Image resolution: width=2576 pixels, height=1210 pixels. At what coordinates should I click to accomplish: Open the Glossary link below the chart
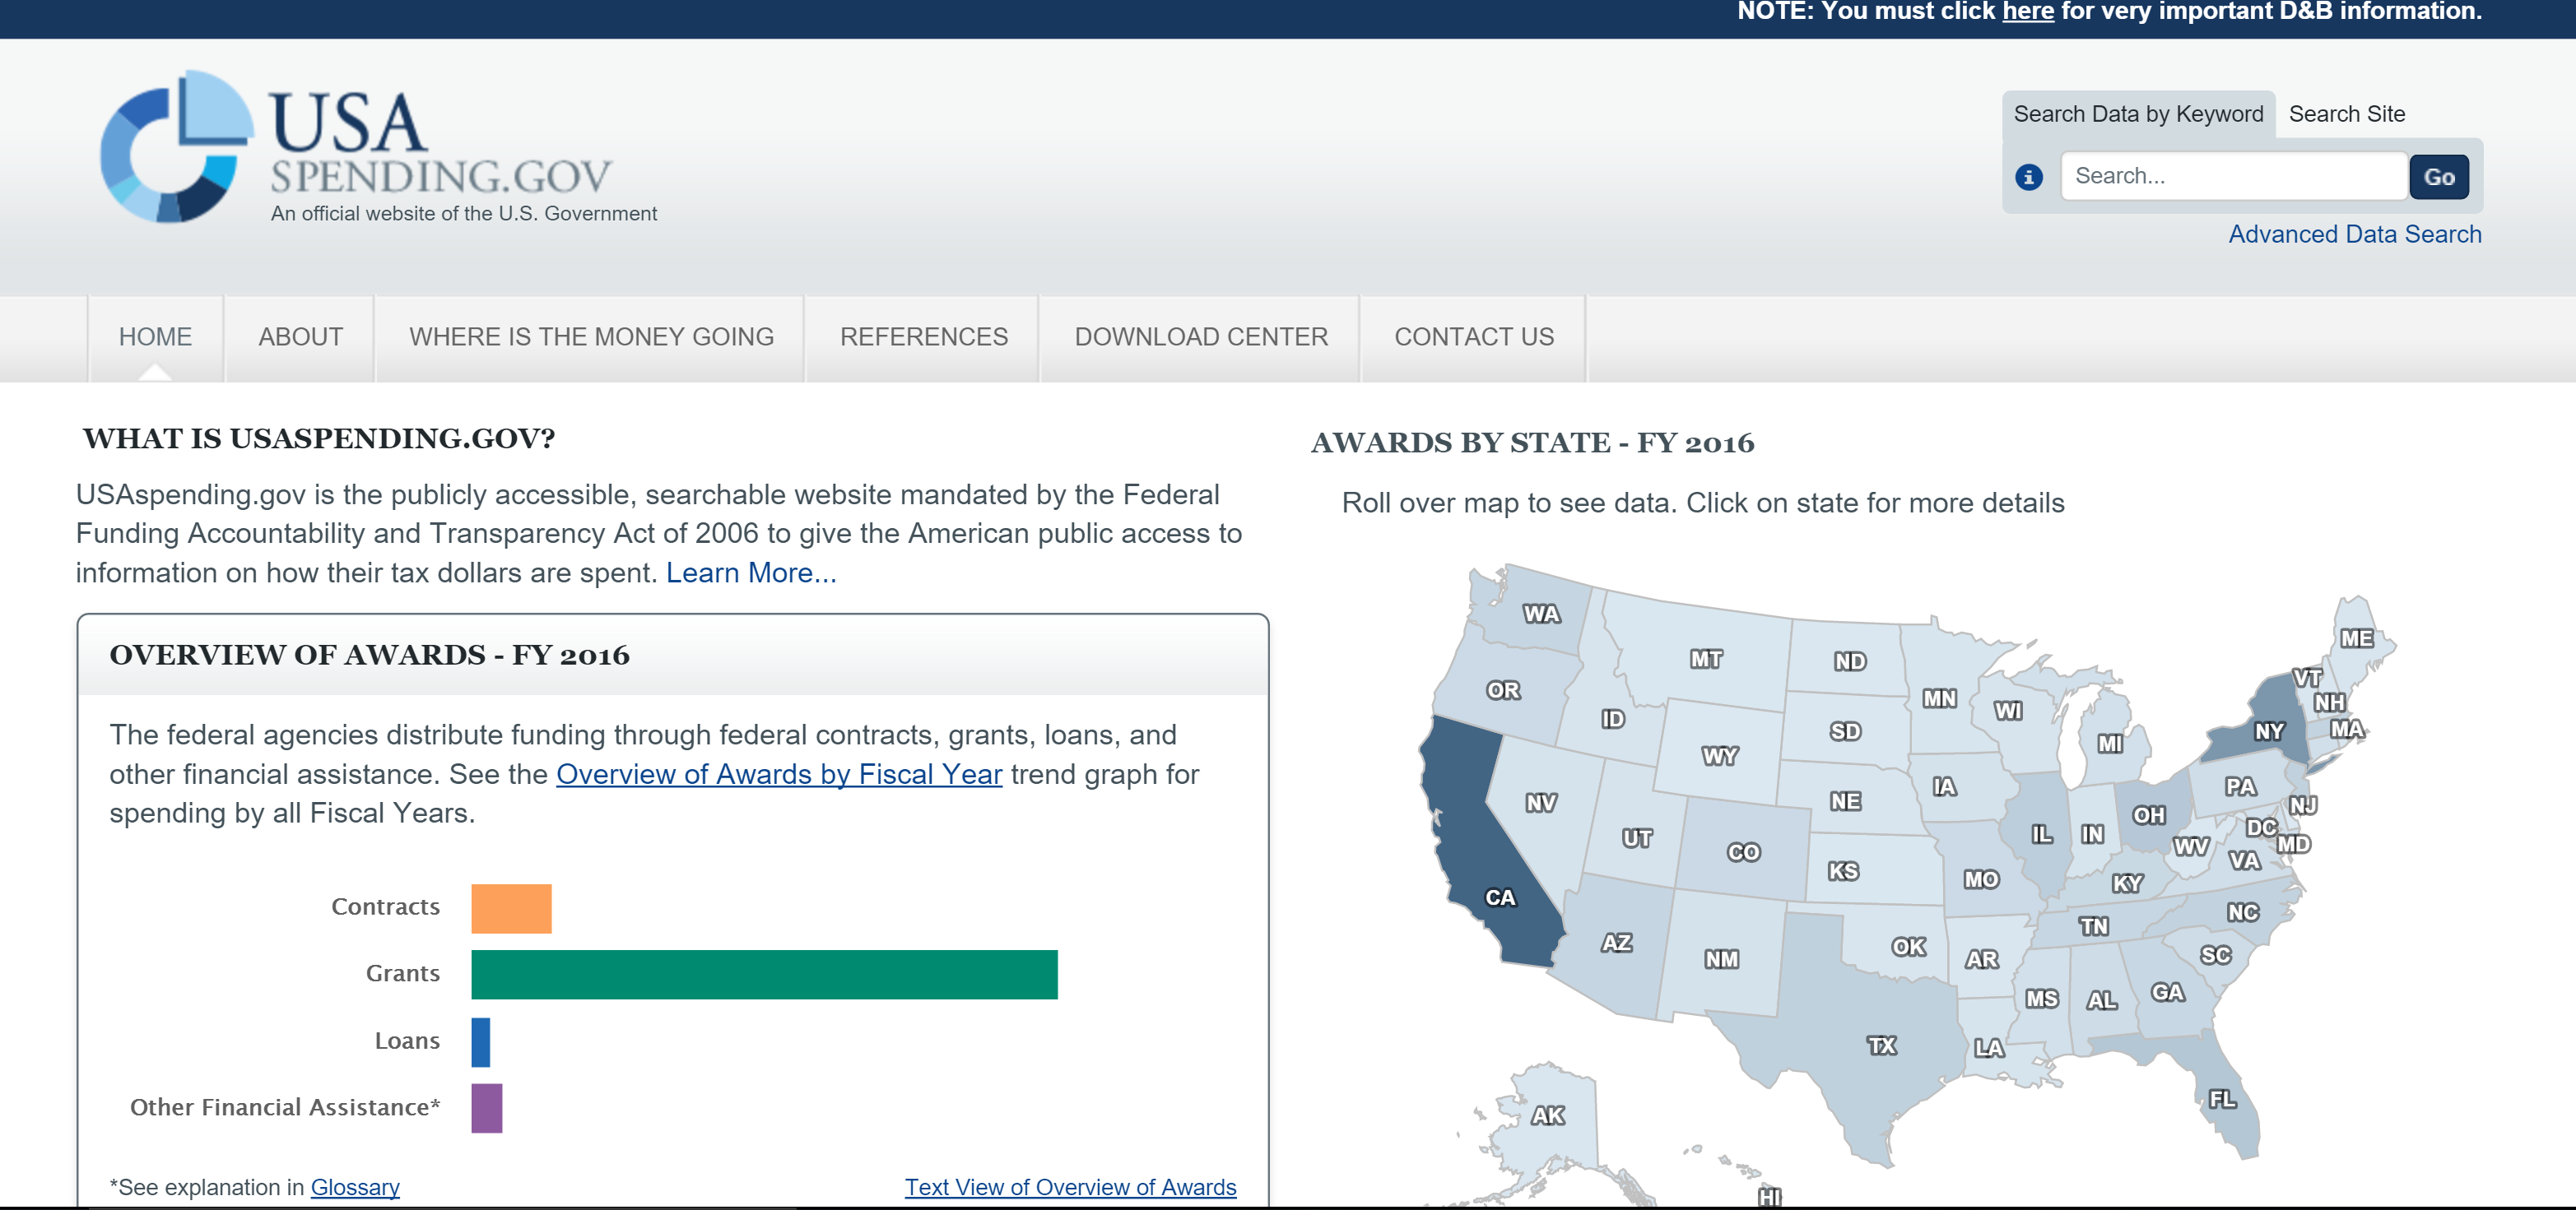(355, 1187)
